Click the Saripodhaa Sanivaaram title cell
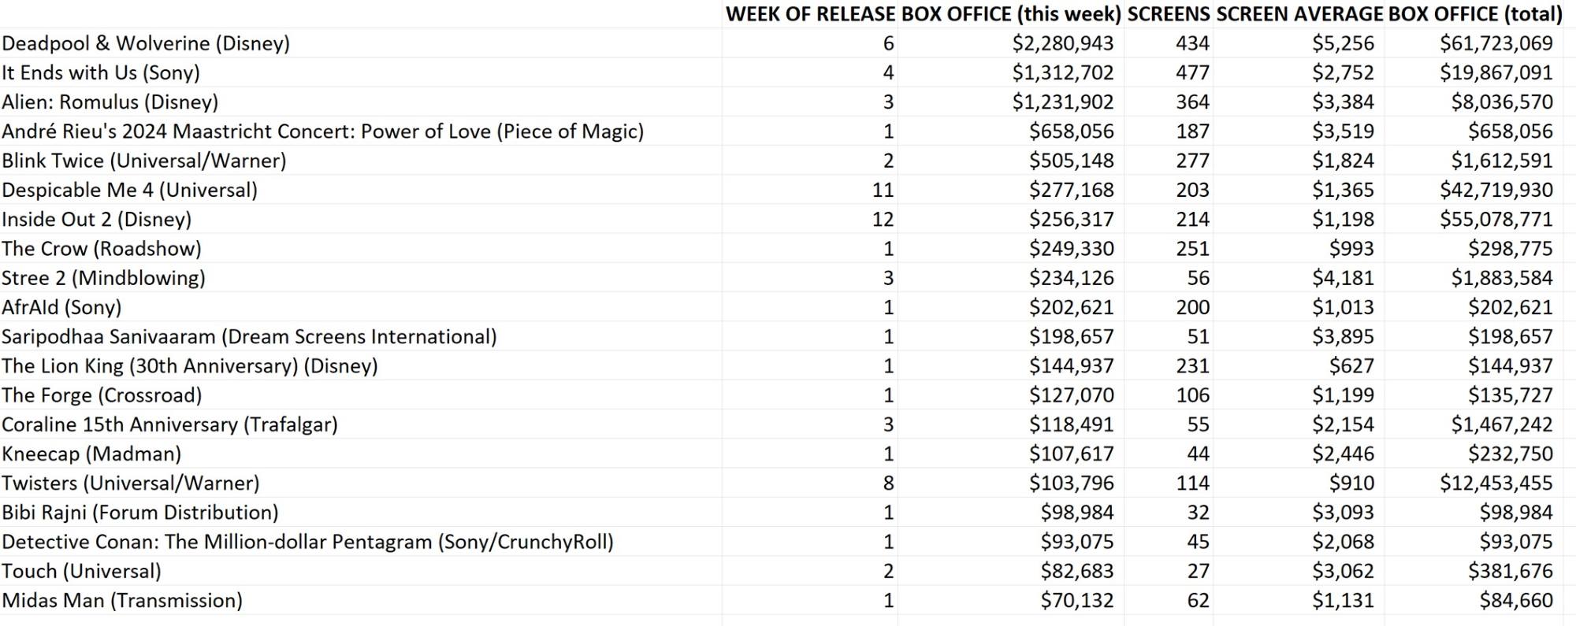This screenshot has width=1576, height=626. (249, 337)
